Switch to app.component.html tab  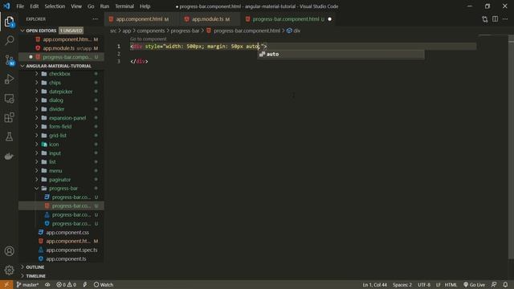(x=139, y=19)
